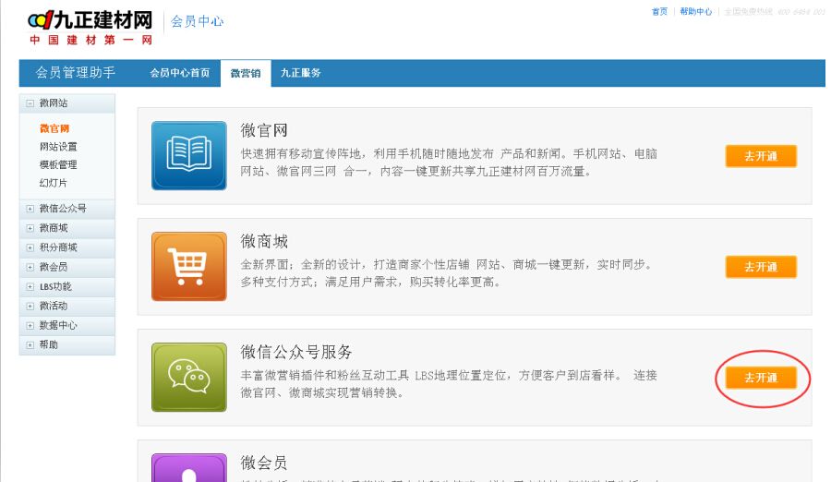Open 网站设置 in the sidebar

[x=58, y=146]
